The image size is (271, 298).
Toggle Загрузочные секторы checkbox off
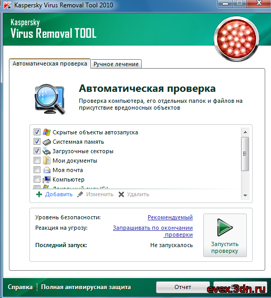(x=37, y=151)
